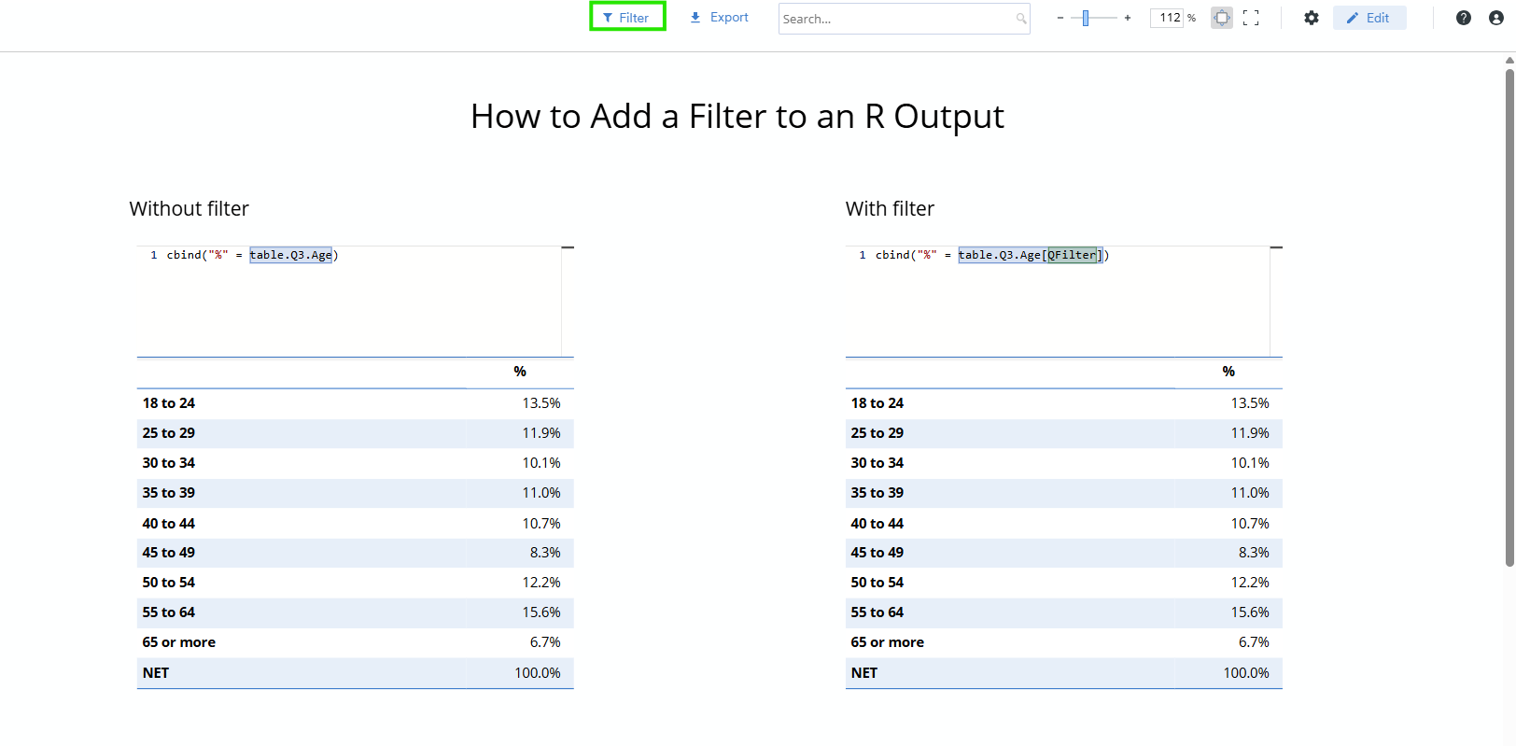The height and width of the screenshot is (746, 1516).
Task: Collapse the 'Without filter' code block
Action: [x=568, y=247]
